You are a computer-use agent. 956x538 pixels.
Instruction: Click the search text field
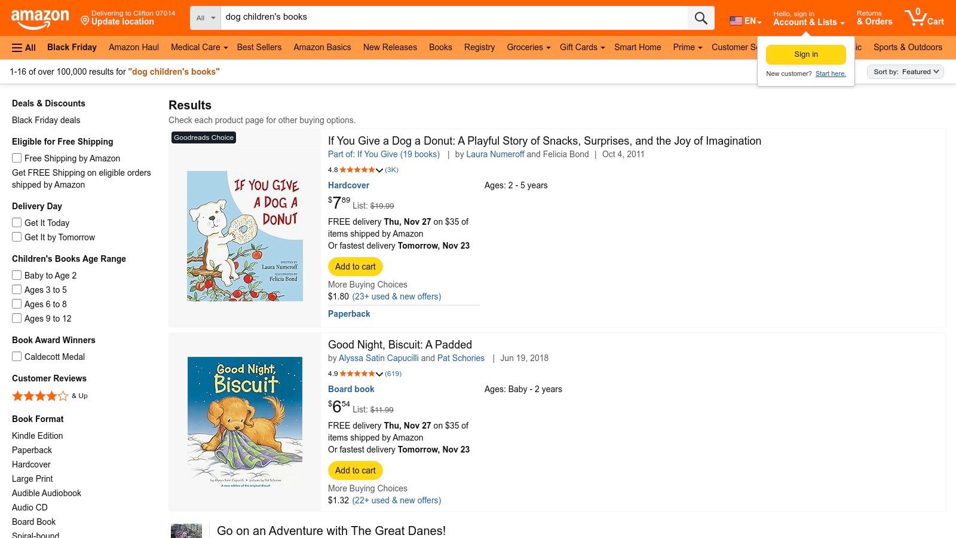coord(454,17)
